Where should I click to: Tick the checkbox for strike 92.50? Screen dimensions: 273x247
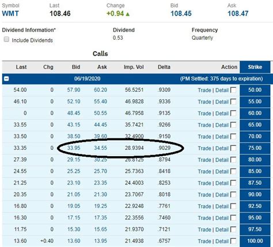click(x=233, y=206)
